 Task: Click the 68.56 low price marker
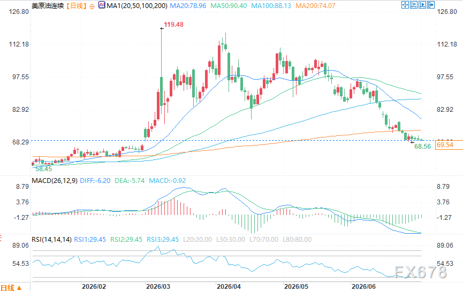click(422, 147)
